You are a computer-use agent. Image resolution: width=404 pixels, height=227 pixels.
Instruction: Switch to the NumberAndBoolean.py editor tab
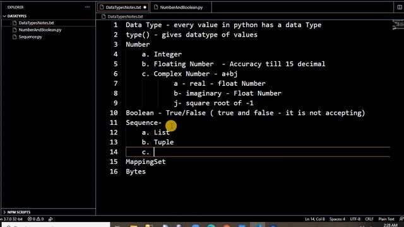(x=181, y=7)
